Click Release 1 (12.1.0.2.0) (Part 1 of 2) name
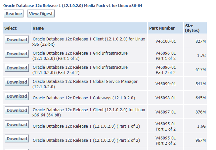Image resolution: width=216 pixels, height=150 pixels. click(x=86, y=126)
